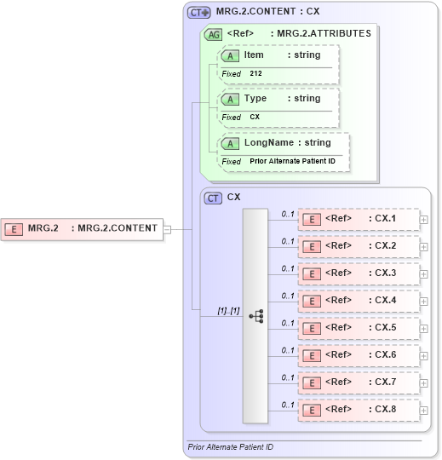
Task: Select the '<Ref> : CX.8' label
Action: tap(361, 409)
